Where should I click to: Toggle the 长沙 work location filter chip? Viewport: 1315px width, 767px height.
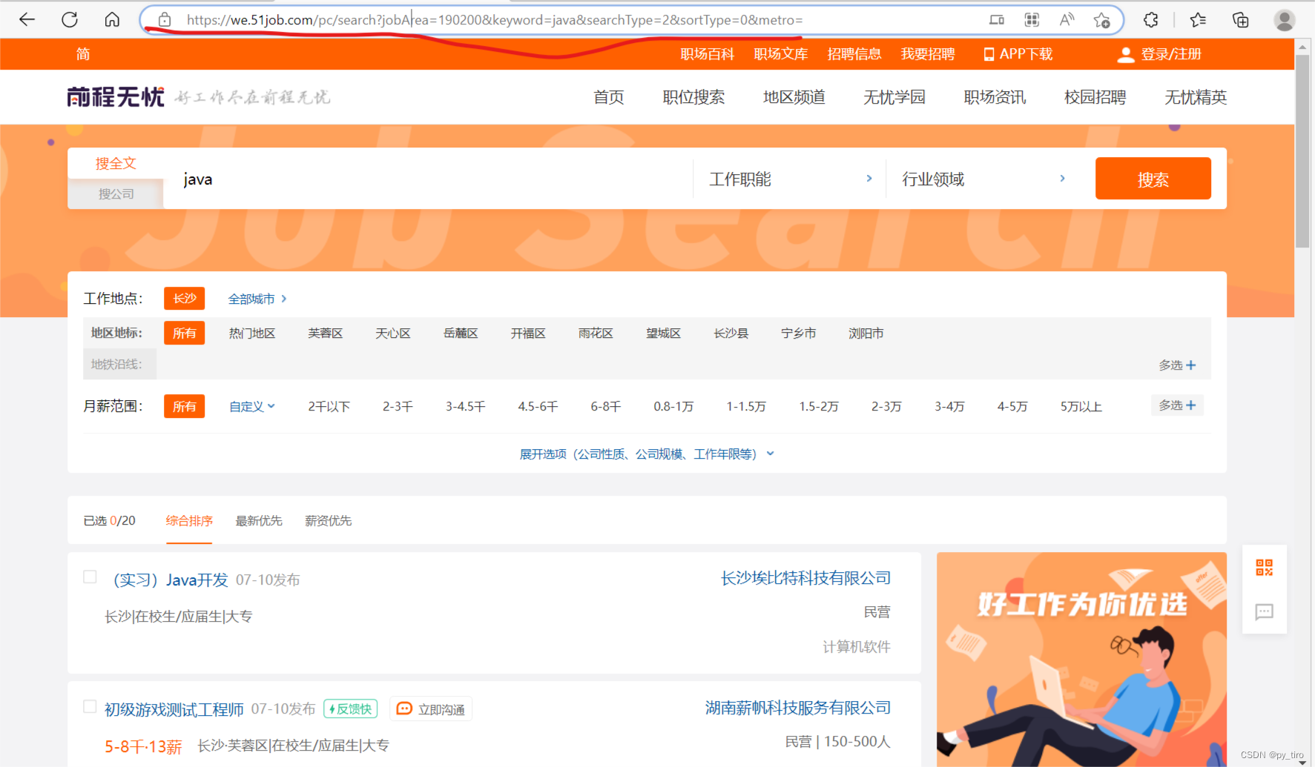[x=184, y=298]
